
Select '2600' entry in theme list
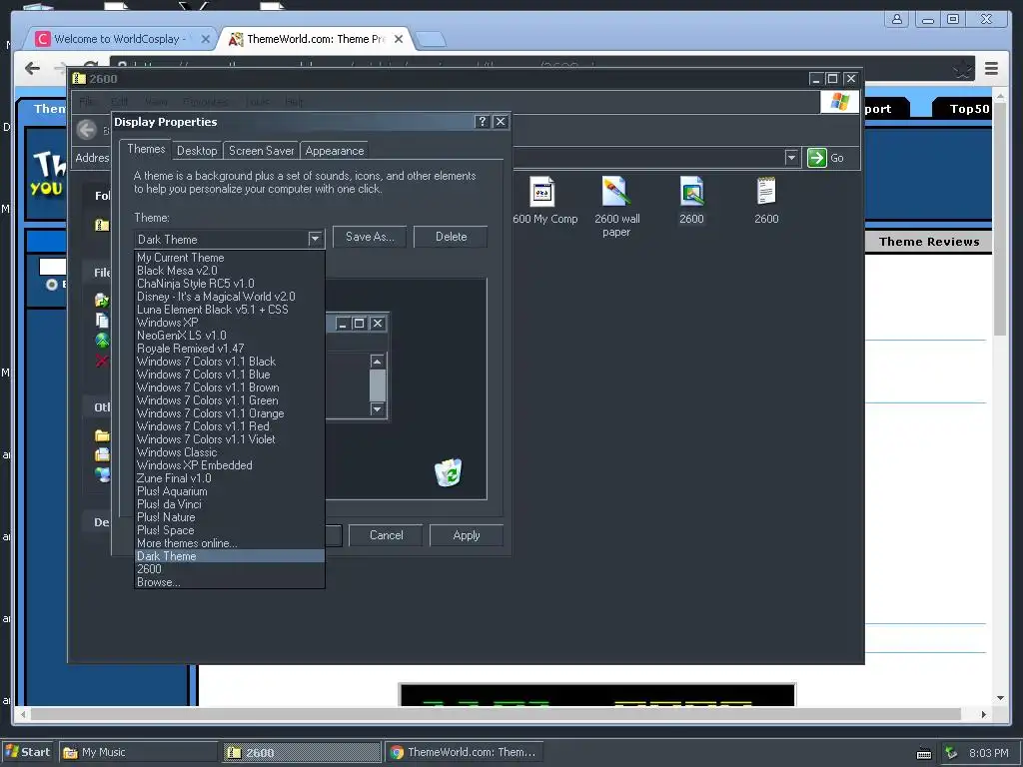click(x=230, y=568)
